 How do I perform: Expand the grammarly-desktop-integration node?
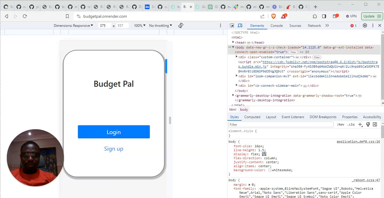pyautogui.click(x=233, y=95)
